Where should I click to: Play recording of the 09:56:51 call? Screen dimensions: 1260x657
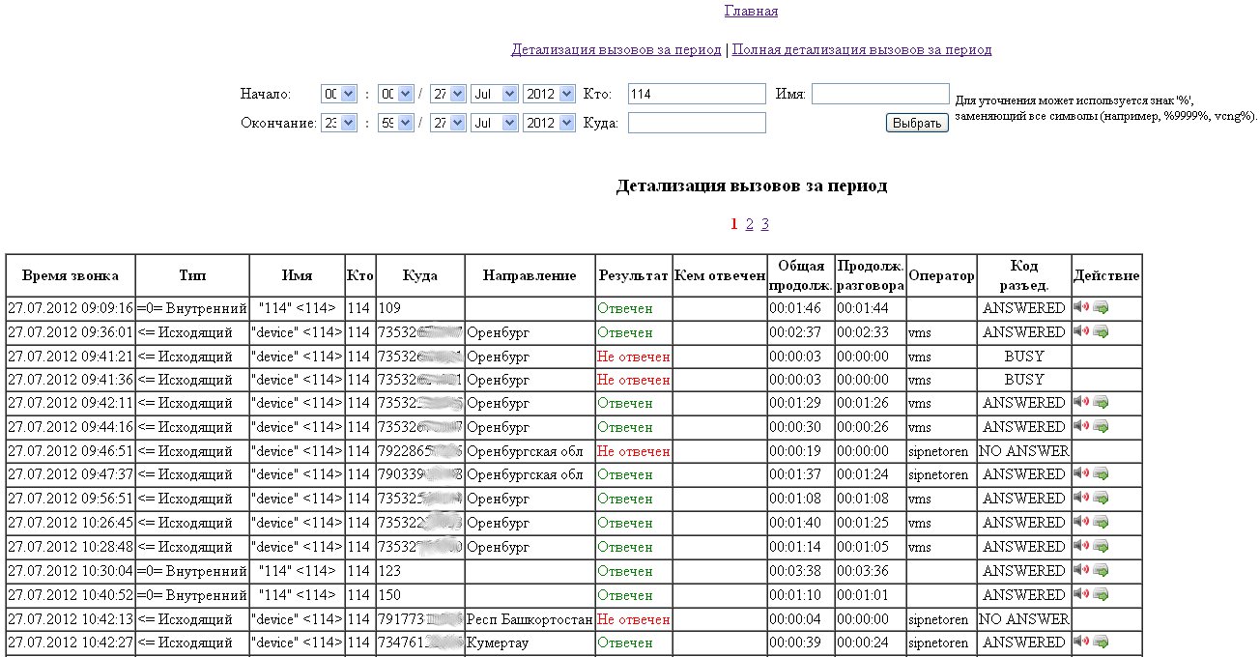coord(1081,498)
